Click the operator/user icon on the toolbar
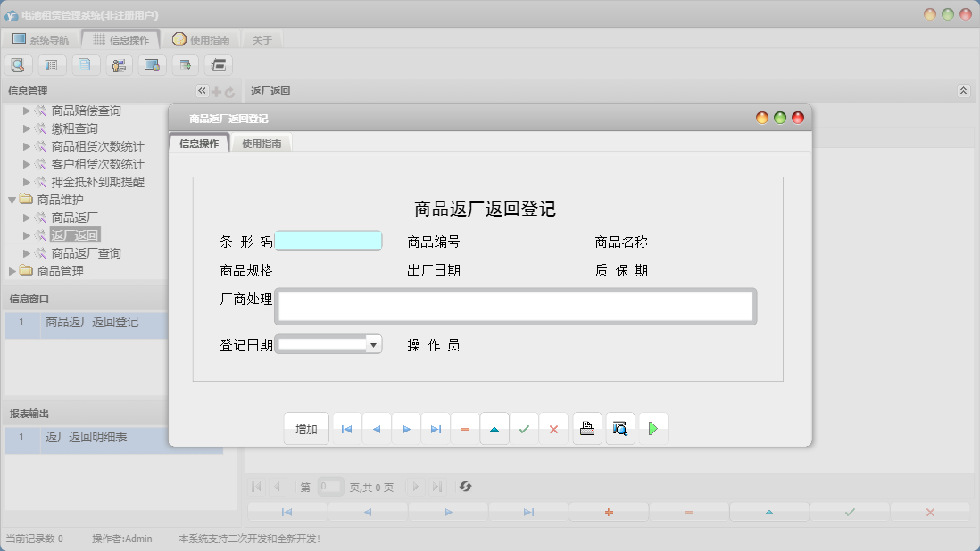 pyautogui.click(x=117, y=64)
